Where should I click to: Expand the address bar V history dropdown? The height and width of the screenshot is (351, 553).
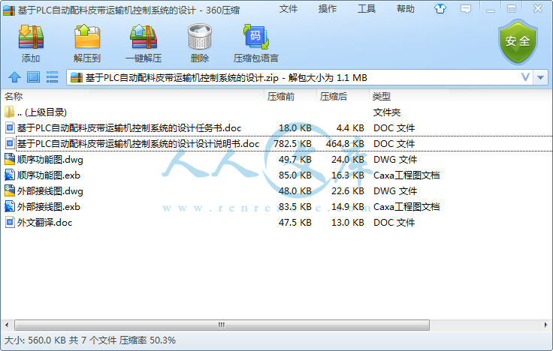coord(525,77)
